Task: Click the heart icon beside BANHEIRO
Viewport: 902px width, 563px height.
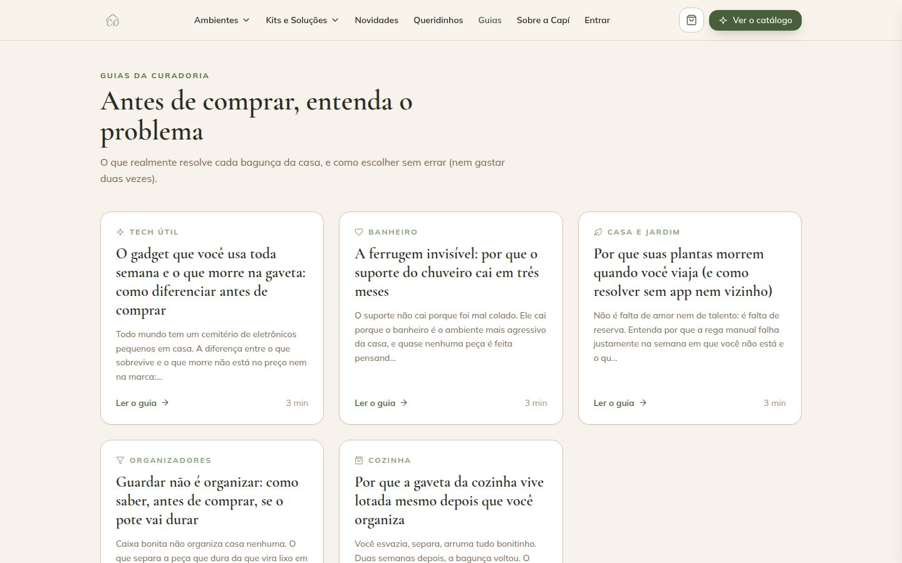Action: (x=359, y=232)
